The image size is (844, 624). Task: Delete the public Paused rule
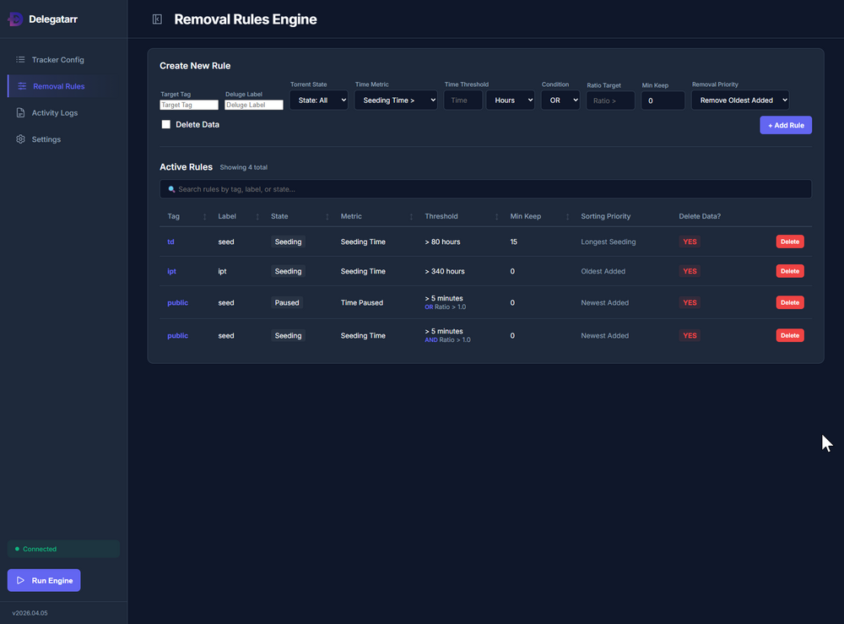tap(790, 302)
